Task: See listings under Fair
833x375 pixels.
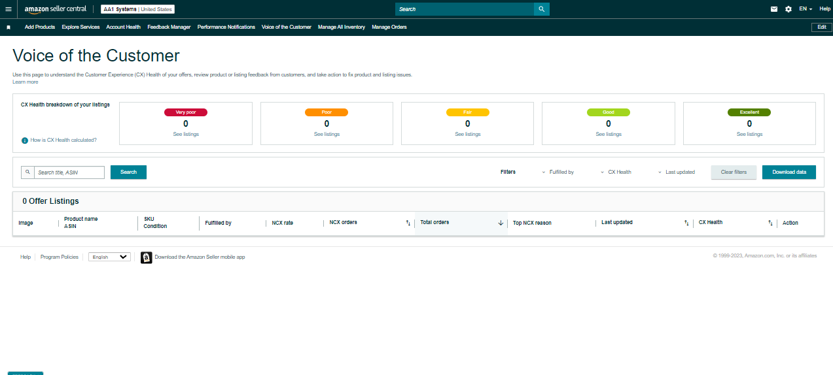Action: point(468,135)
